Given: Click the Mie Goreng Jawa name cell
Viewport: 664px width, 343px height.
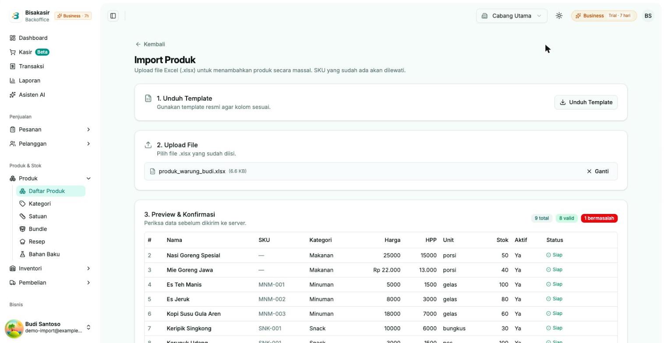Looking at the screenshot, I should point(190,270).
